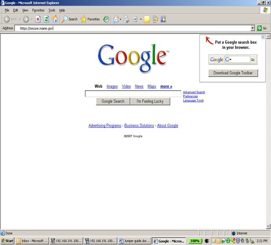Click the blue shield tray icon
The height and width of the screenshot is (245, 271).
(x=238, y=241)
